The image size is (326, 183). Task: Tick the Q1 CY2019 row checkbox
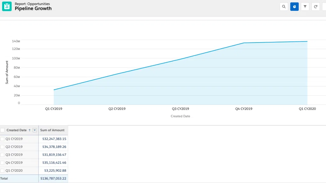pyautogui.click(x=2, y=139)
